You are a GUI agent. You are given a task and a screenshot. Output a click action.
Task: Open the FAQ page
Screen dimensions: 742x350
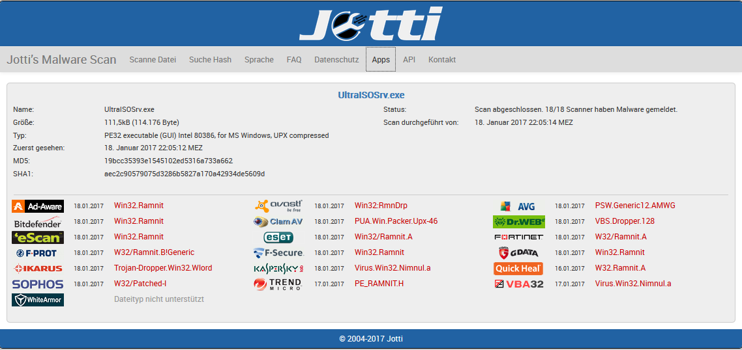pos(294,59)
